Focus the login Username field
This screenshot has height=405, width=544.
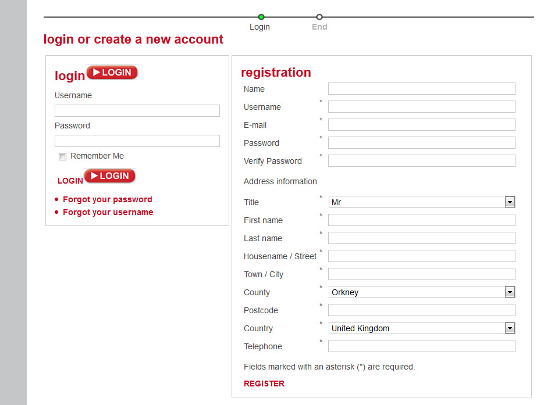137,110
